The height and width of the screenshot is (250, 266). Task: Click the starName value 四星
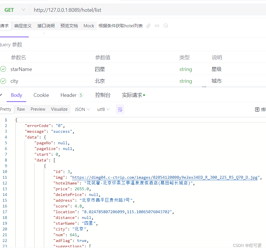pos(100,69)
